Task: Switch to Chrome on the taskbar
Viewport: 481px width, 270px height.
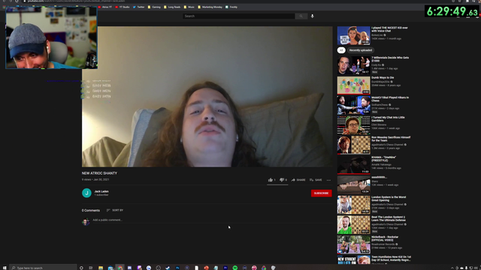Action: pos(120,268)
